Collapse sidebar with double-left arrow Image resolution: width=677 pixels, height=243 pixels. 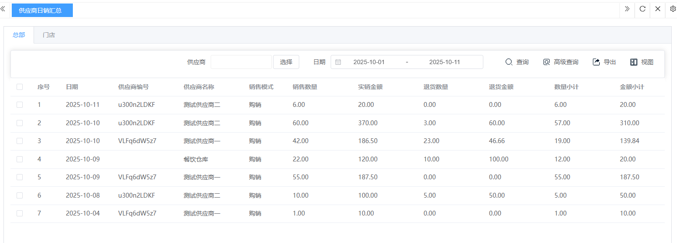point(3,9)
